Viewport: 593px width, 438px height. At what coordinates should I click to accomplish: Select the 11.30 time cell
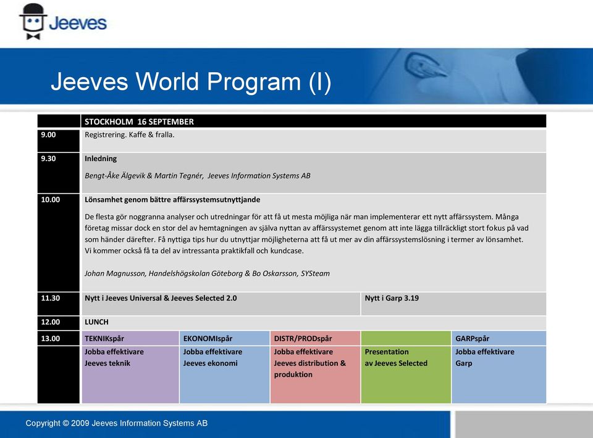(59, 304)
